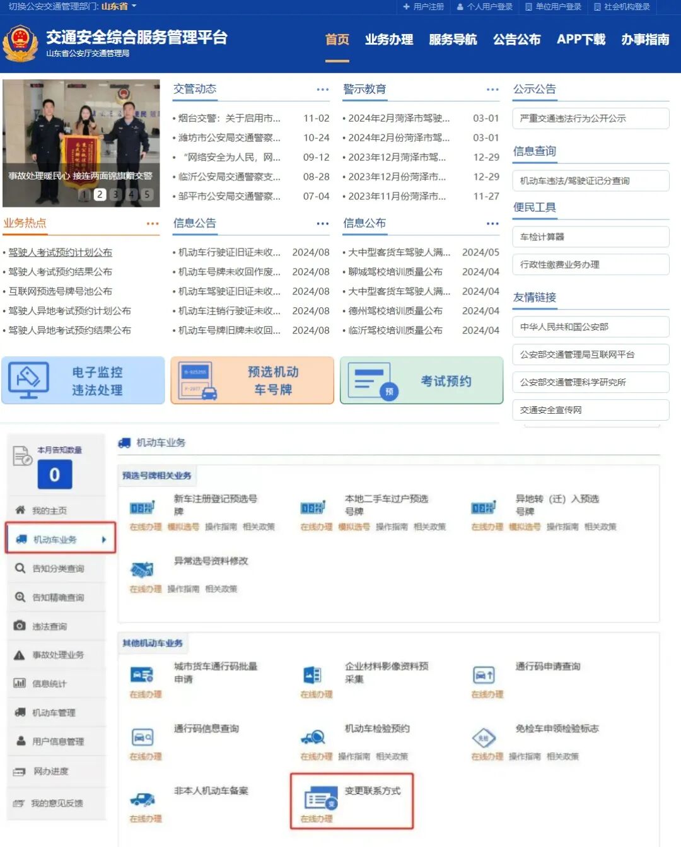Click the 变更联系方式 form icon

(320, 799)
